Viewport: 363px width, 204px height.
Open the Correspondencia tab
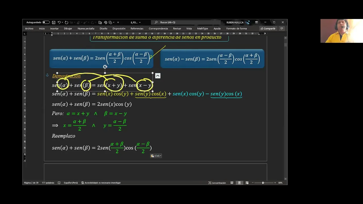(158, 29)
